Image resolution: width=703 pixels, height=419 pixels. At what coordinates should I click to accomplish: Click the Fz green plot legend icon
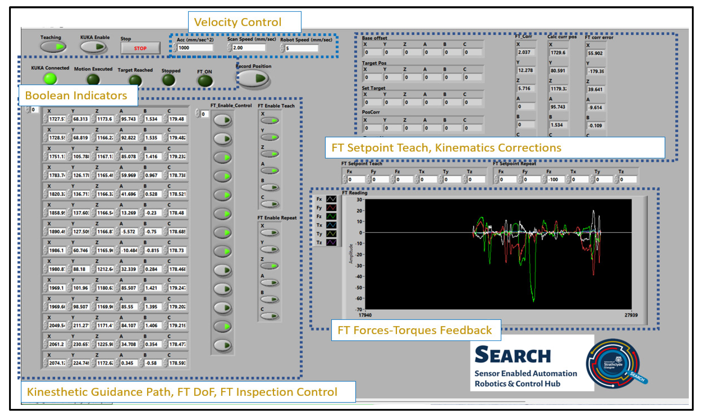[331, 217]
